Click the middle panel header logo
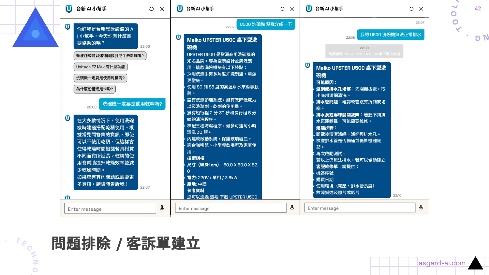The height and width of the screenshot is (275, 489). (180, 9)
